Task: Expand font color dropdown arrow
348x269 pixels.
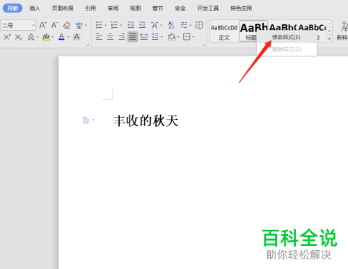Action: 68,37
